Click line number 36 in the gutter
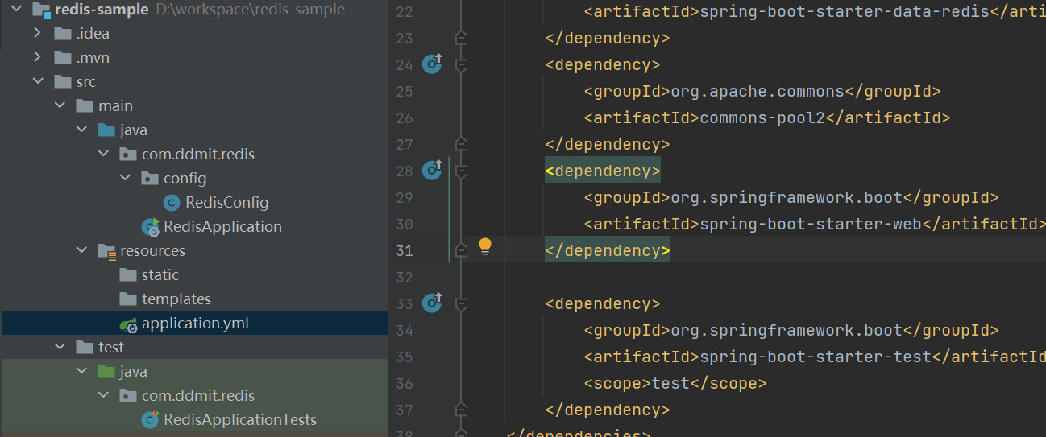This screenshot has height=437, width=1046. (405, 383)
